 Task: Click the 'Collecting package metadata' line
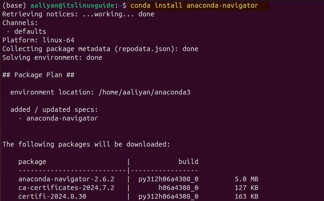(100, 49)
